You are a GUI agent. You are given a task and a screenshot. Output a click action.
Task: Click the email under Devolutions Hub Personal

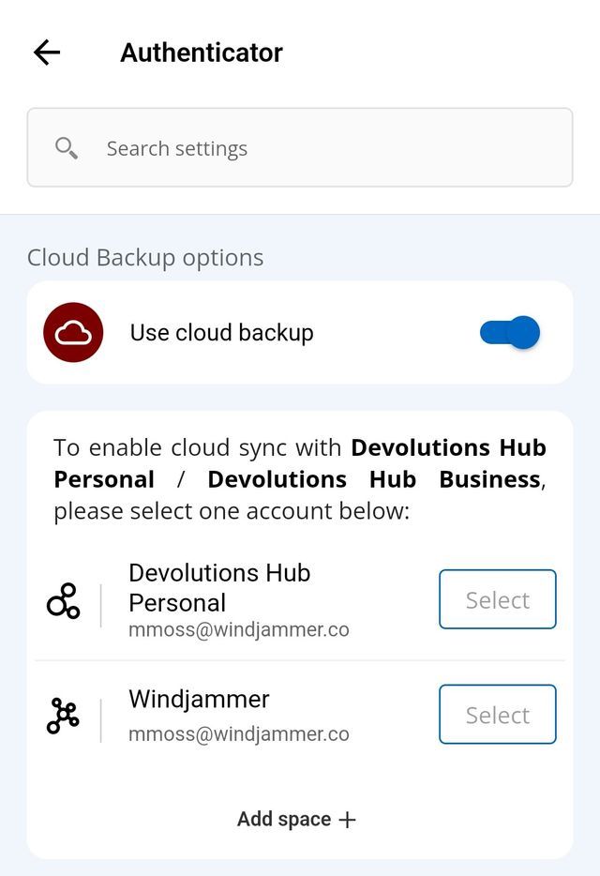pyautogui.click(x=239, y=630)
